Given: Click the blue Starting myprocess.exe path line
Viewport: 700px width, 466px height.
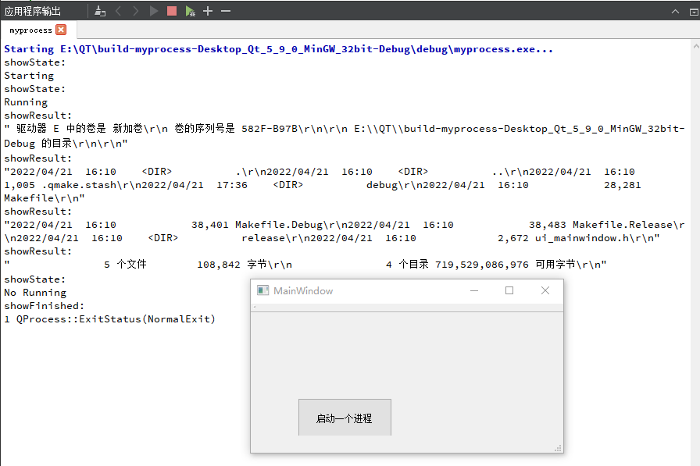Looking at the screenshot, I should pos(279,49).
